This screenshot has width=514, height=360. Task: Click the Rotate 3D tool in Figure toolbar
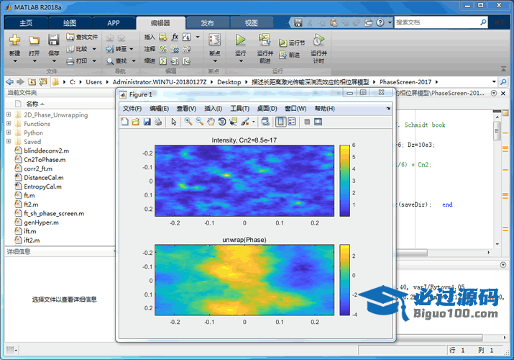tap(222, 122)
